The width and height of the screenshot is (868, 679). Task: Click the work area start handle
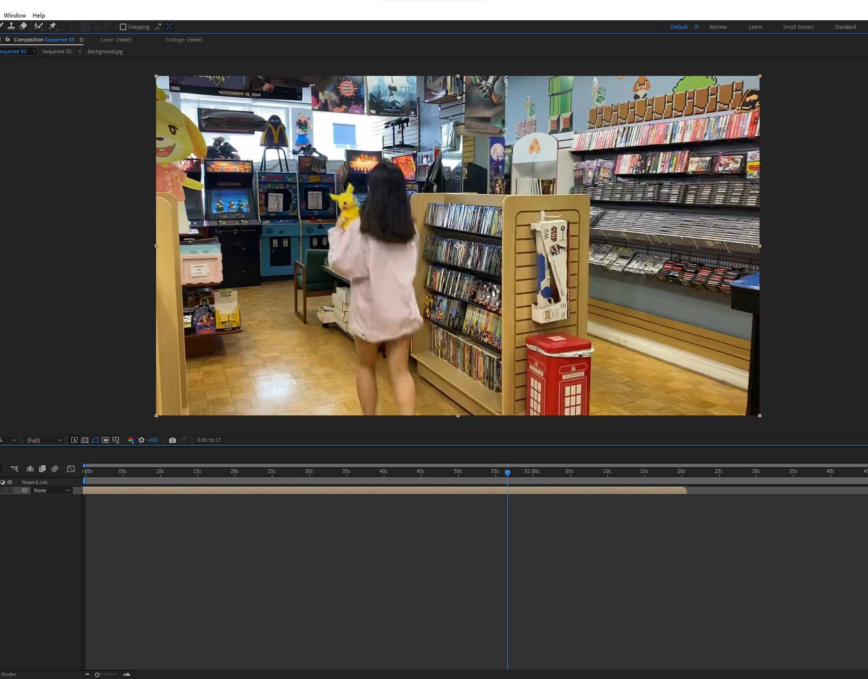84,480
